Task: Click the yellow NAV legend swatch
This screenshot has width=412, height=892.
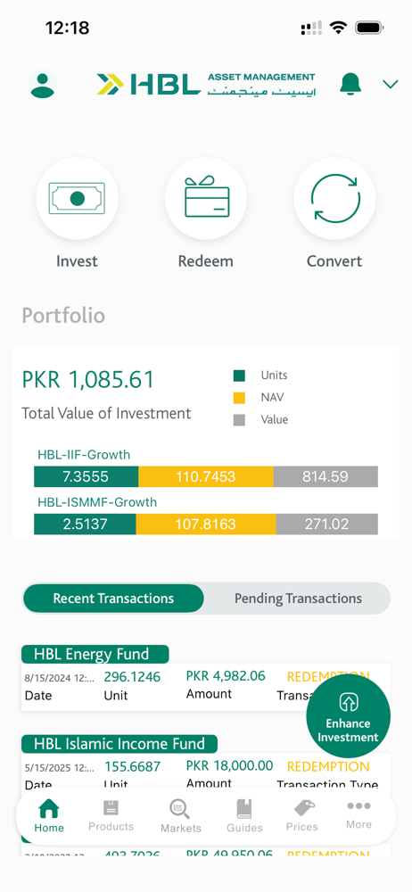Action: tap(239, 398)
